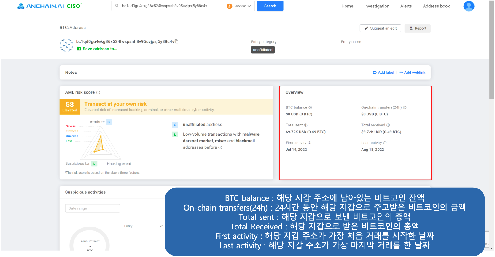Click the 'Guarded' risk level label
495x257 pixels.
pyautogui.click(x=72, y=136)
